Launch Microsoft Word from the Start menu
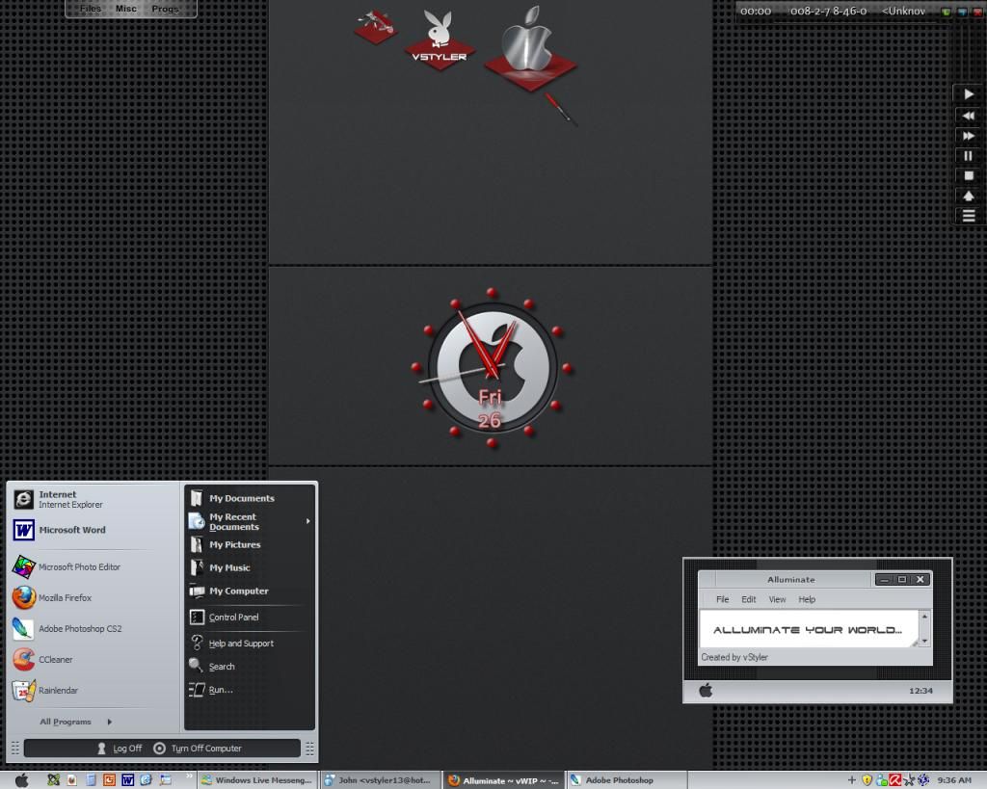This screenshot has height=789, width=987. click(x=60, y=530)
